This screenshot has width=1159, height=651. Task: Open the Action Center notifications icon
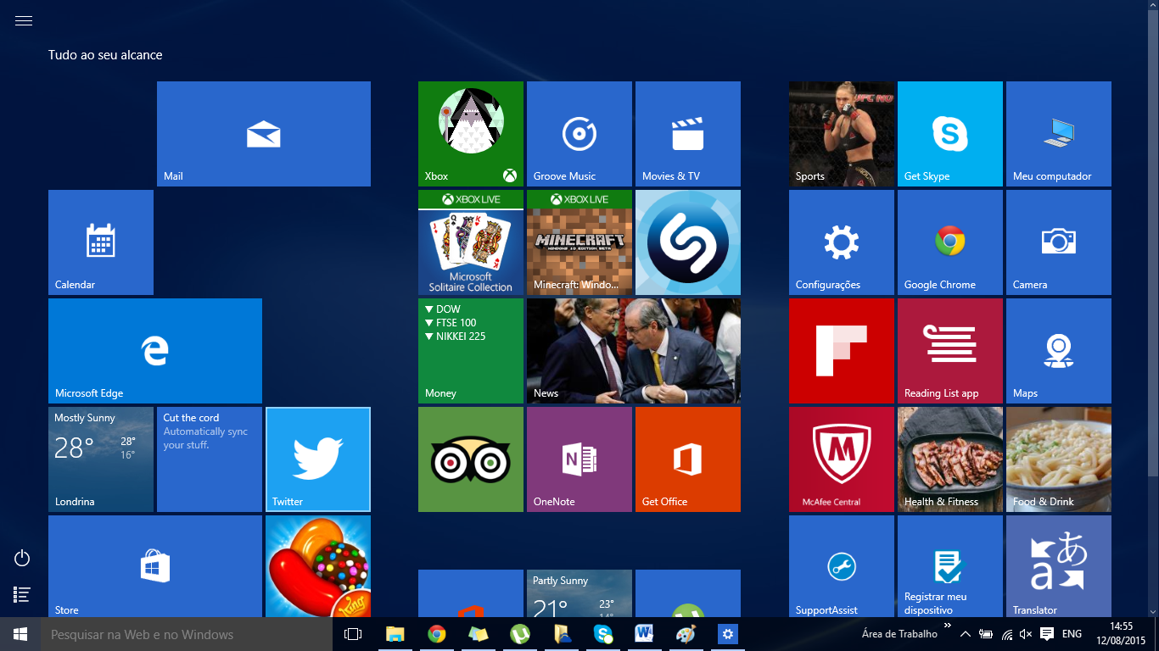pos(1047,634)
